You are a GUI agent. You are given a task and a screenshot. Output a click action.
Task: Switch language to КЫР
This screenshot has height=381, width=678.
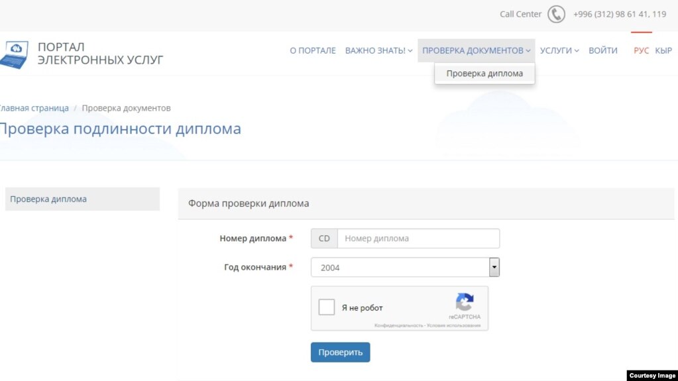pos(663,50)
